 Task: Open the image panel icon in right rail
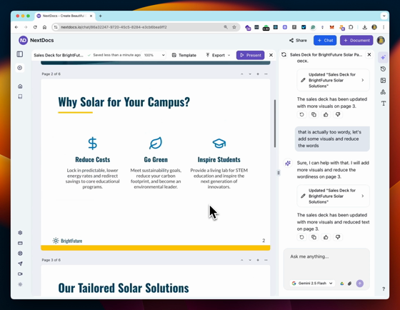coord(383,81)
